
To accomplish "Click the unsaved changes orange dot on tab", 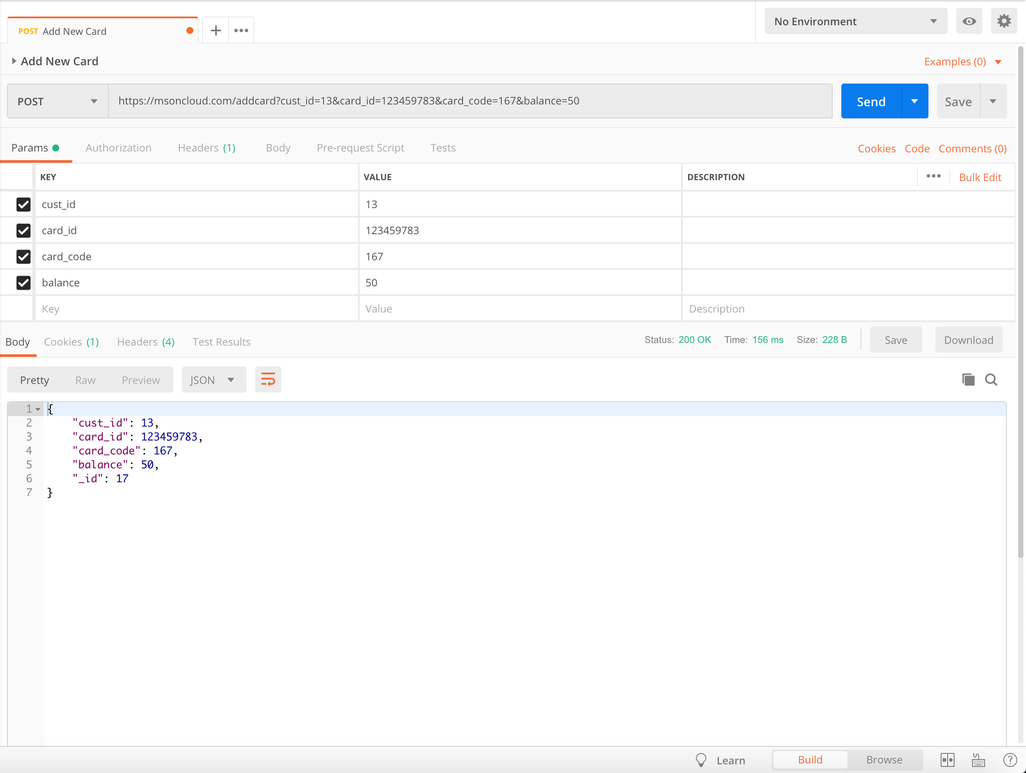I will 190,30.
